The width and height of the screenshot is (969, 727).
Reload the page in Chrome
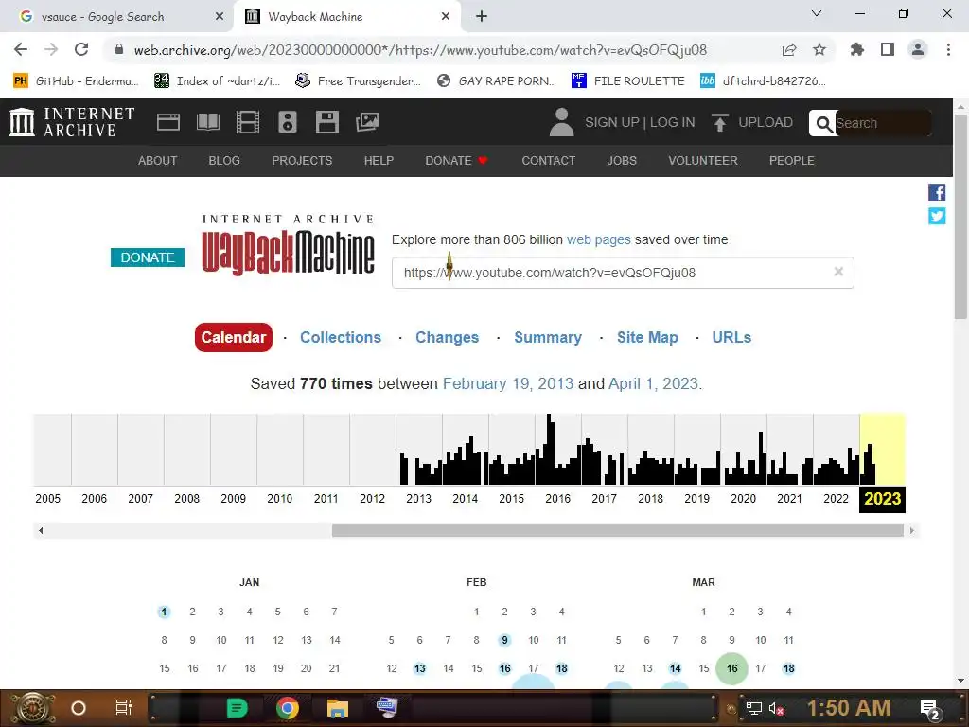click(81, 49)
